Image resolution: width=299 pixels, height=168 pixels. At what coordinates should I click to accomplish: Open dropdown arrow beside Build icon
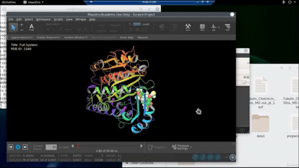193,27
